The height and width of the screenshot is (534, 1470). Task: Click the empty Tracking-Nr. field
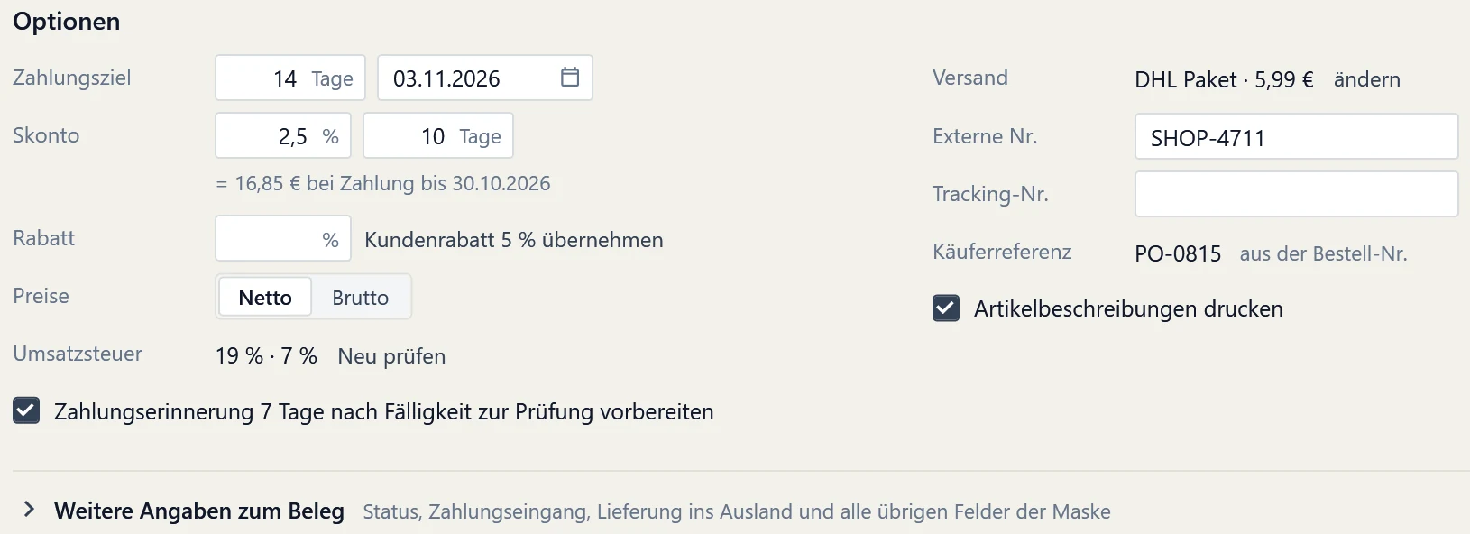pos(1296,194)
